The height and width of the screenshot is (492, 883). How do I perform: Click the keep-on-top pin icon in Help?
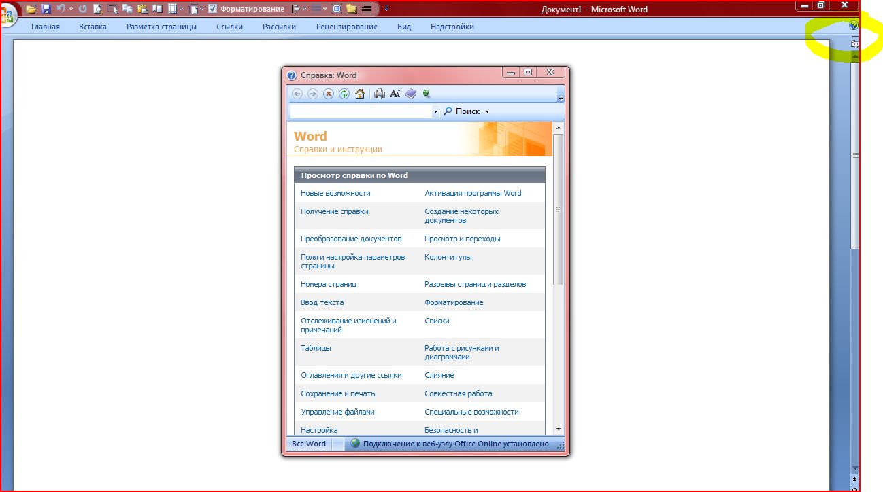point(427,94)
